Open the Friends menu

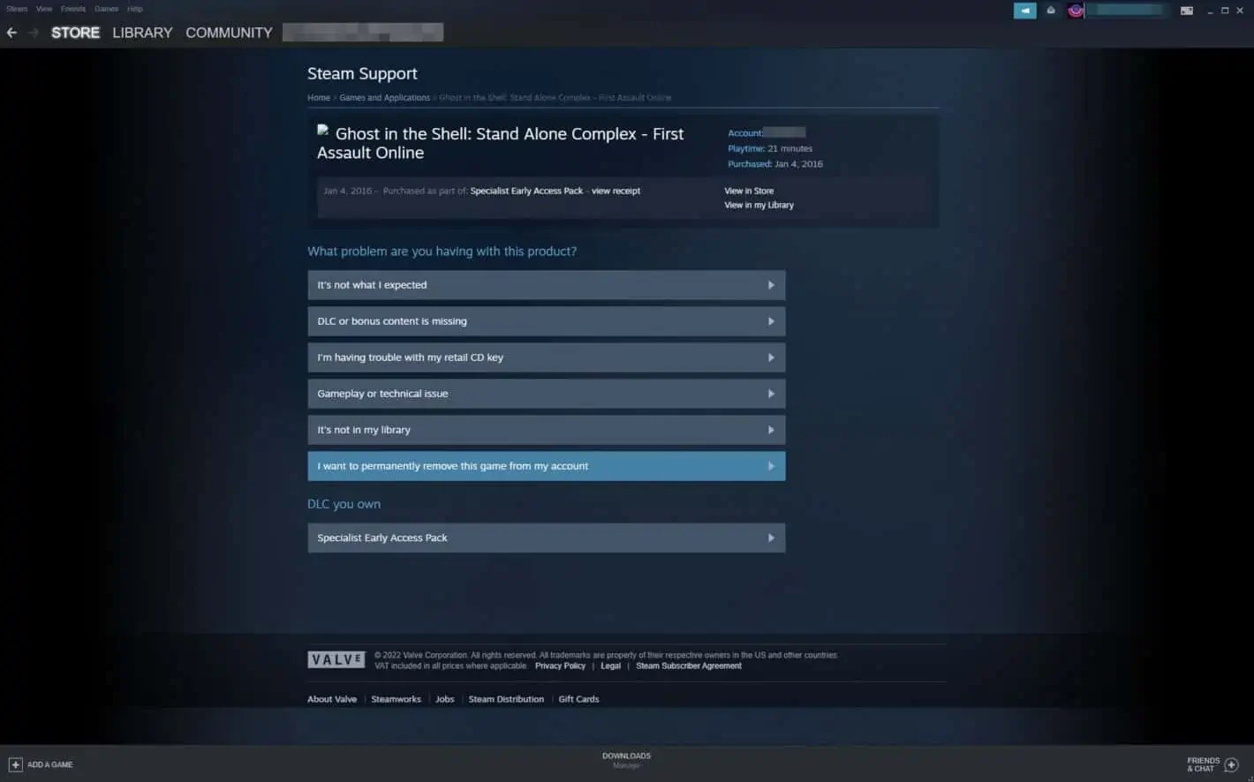point(73,9)
